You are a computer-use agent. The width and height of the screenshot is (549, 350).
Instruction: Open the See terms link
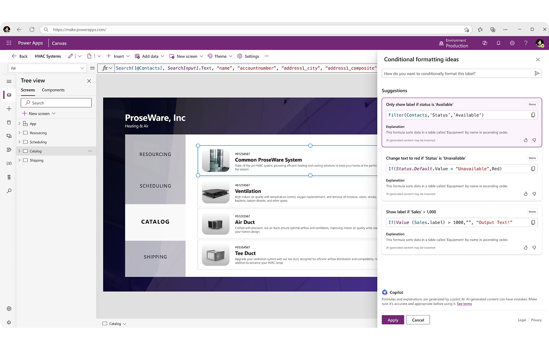464,304
